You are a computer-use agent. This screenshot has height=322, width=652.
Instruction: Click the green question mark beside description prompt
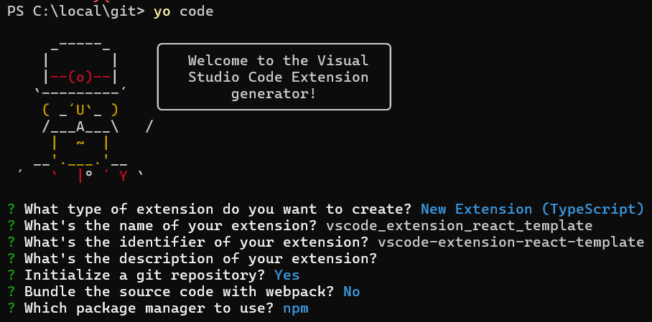click(11, 259)
